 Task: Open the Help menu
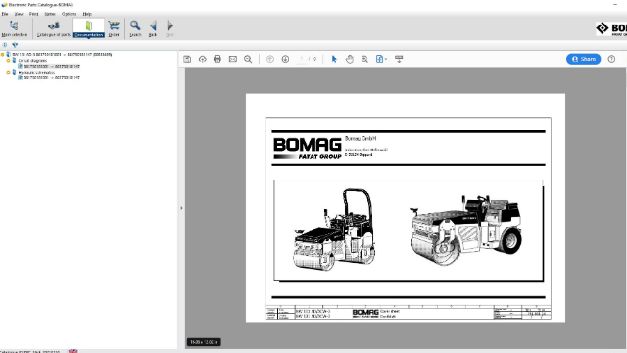click(87, 14)
